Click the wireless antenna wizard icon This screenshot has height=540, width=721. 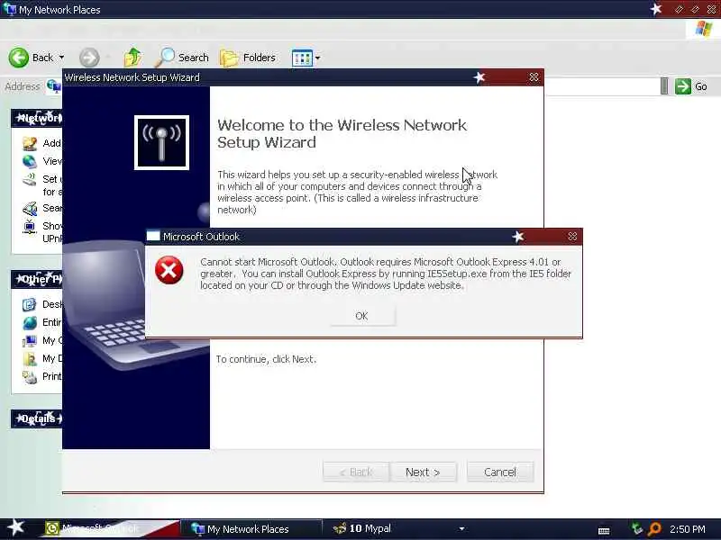tap(161, 142)
